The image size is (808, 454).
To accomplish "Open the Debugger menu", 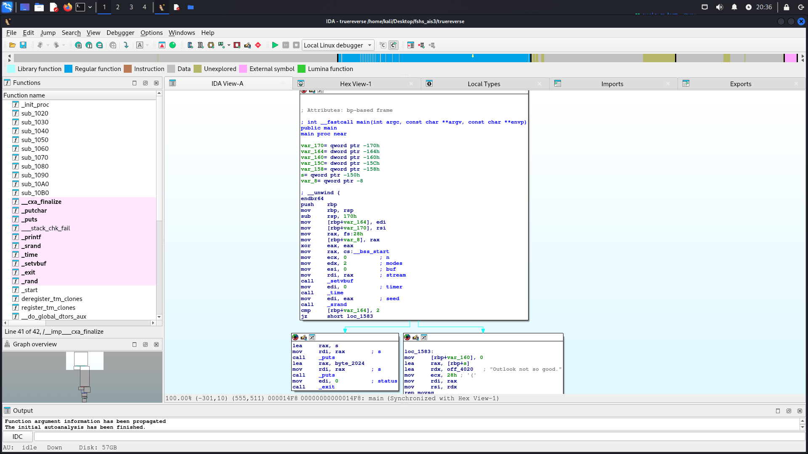I will tap(120, 33).
